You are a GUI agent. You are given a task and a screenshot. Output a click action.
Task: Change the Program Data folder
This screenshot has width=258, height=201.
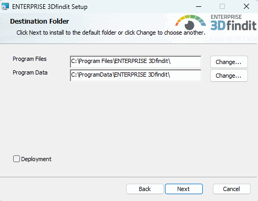[229, 76]
